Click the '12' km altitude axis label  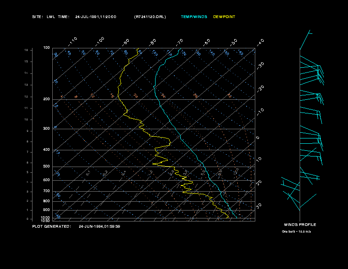coord(26,97)
